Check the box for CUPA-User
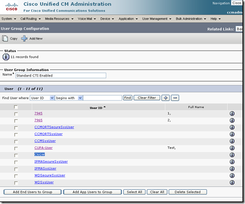The image size is (245, 204). (16, 148)
